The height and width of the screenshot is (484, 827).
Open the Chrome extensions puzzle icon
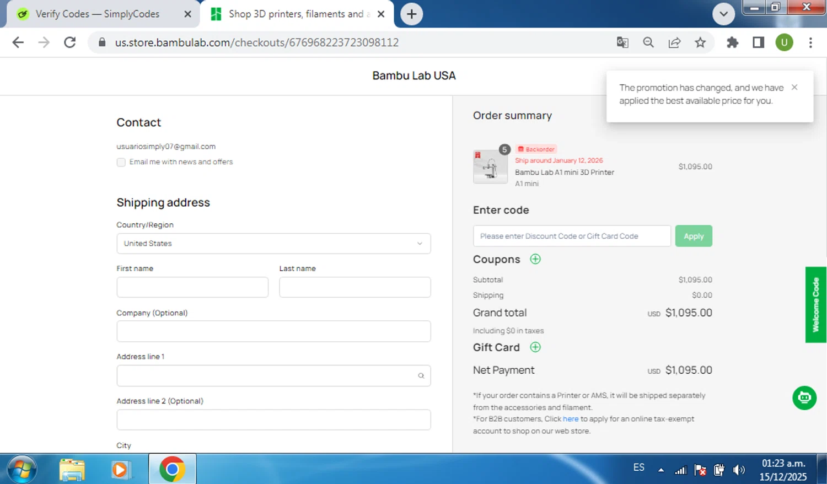pos(732,42)
